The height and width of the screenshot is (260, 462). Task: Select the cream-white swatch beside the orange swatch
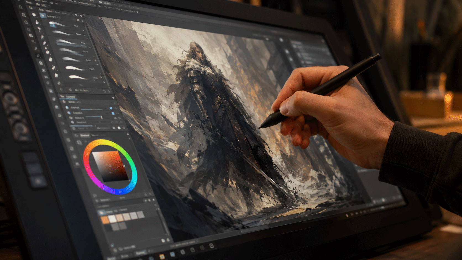(112, 219)
